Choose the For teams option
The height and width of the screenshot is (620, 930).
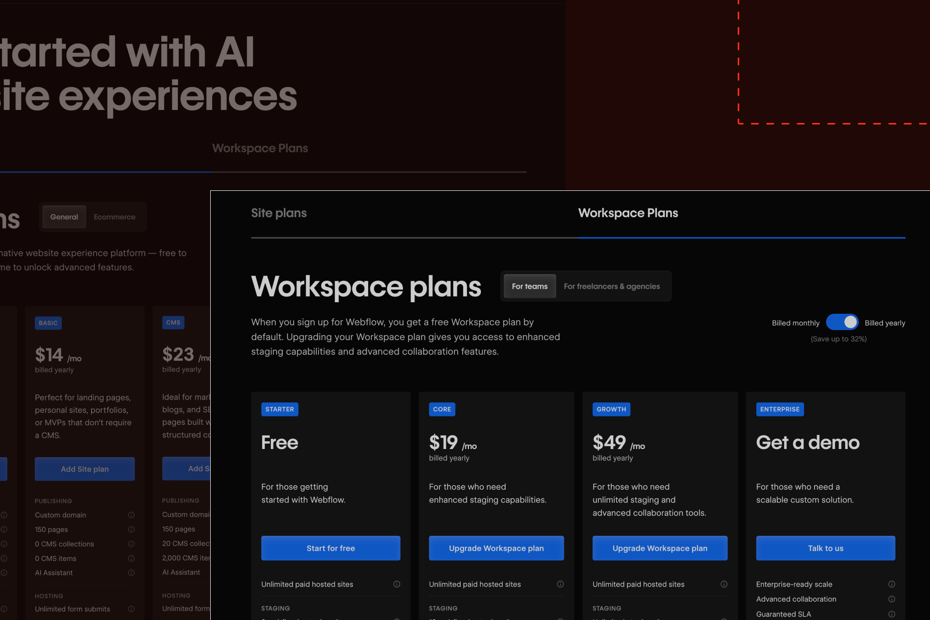529,286
